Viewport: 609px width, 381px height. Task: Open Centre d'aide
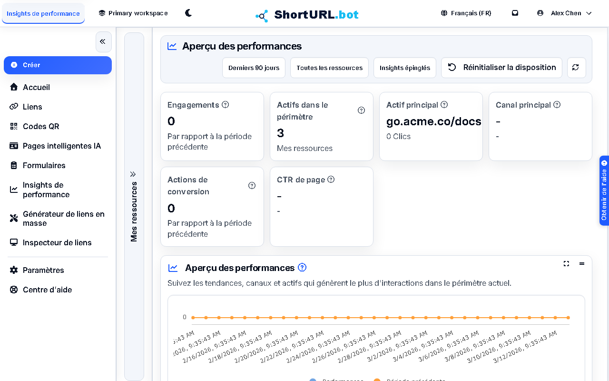[x=58, y=290]
